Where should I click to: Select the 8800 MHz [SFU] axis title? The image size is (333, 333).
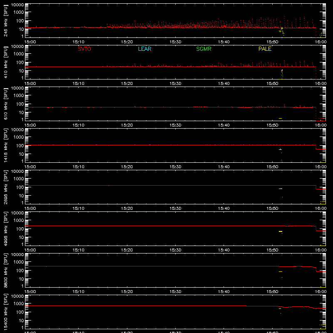[x=6, y=270]
